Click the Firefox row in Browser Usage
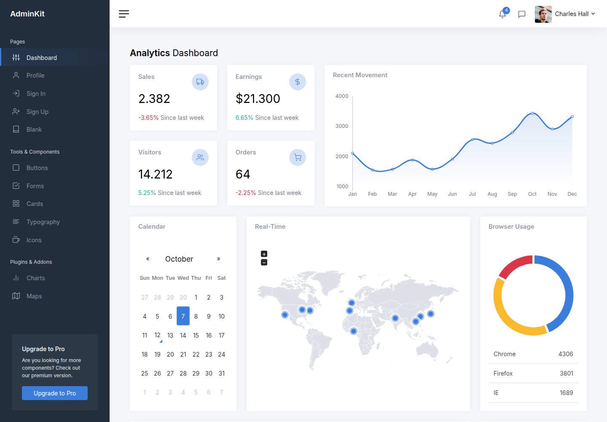The width and height of the screenshot is (607, 422). coord(533,373)
